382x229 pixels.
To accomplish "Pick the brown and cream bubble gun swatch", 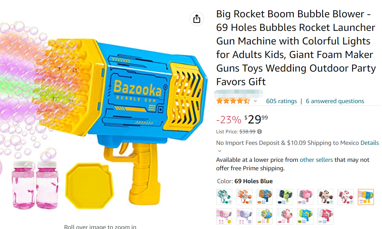I will [325, 197].
